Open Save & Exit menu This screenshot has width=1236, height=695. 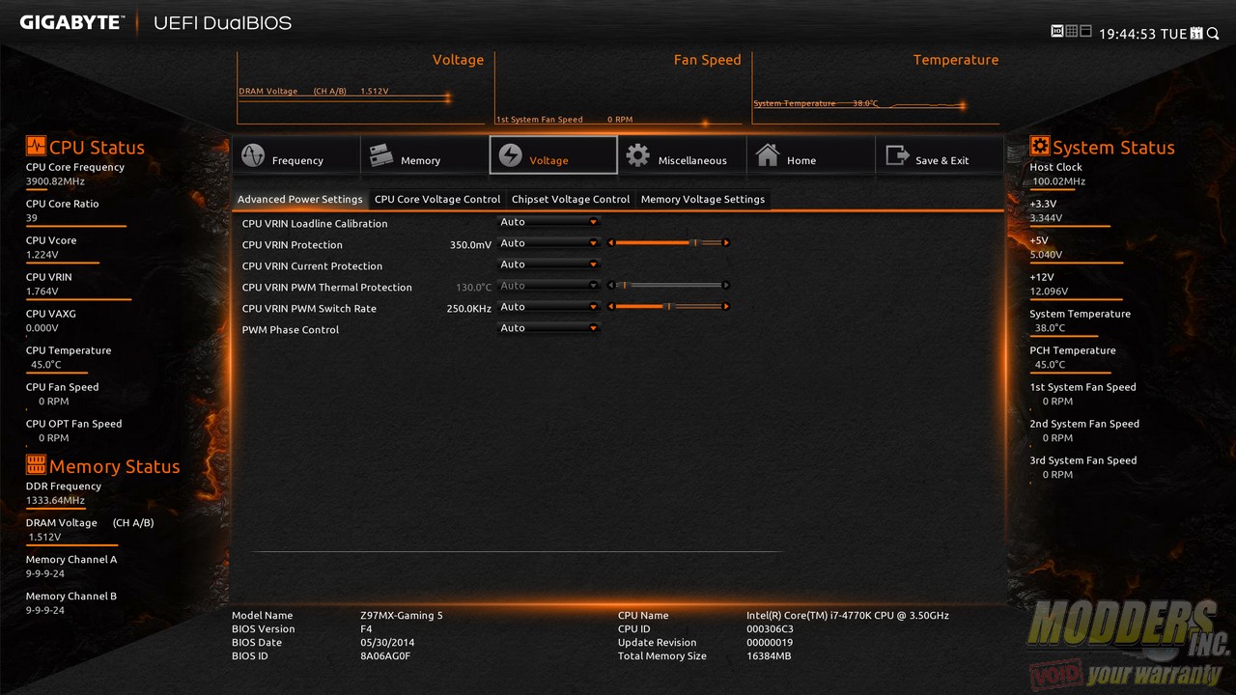pos(940,155)
